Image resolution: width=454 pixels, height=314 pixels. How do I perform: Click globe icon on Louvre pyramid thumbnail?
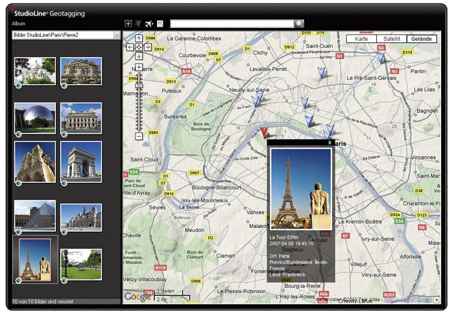[x=19, y=232]
